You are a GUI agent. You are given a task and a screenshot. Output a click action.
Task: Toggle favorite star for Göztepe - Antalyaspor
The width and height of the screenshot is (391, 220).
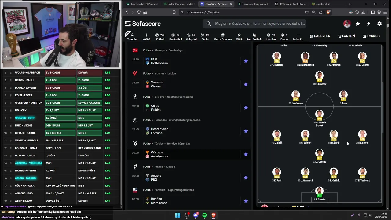click(246, 154)
